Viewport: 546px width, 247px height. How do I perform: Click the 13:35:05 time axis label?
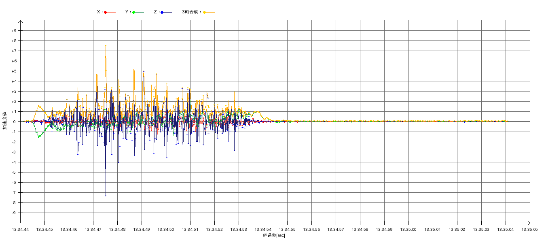(530, 229)
